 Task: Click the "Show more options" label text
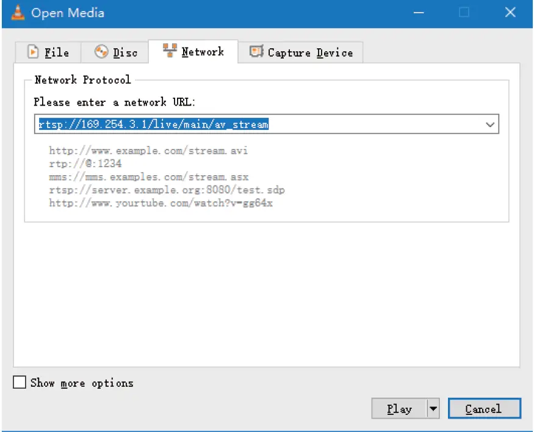[82, 383]
